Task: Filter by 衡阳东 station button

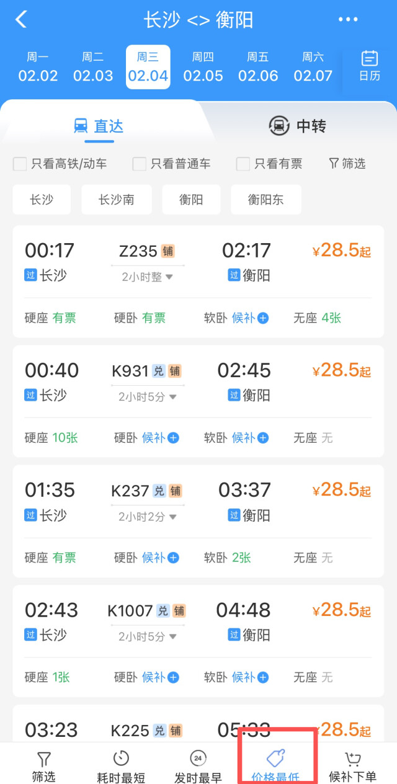Action: point(265,200)
